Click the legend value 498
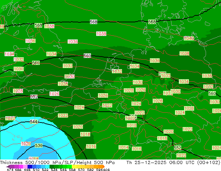The image size is (221, 171). coord(27,170)
